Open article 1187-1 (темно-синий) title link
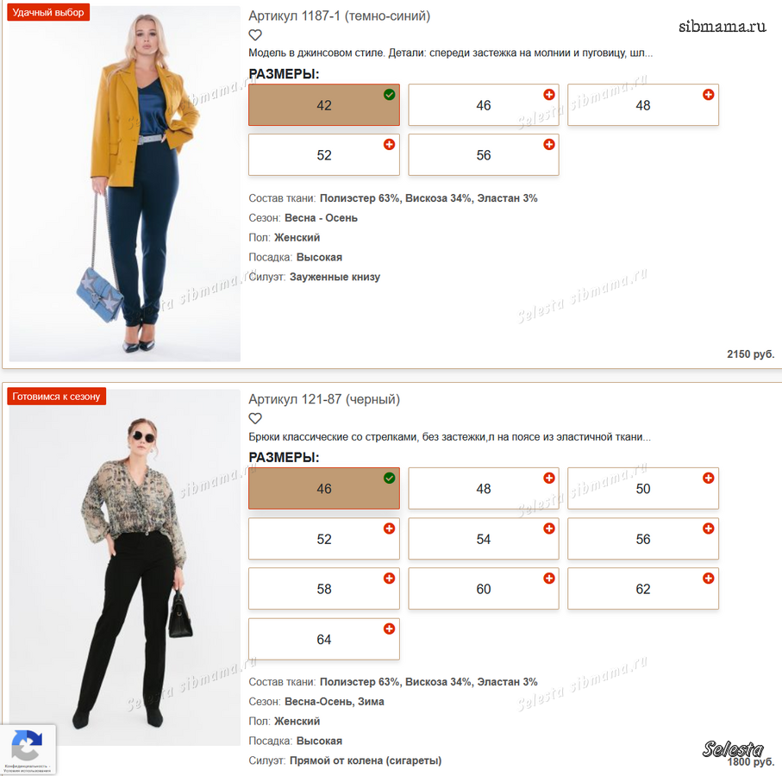 [x=339, y=16]
